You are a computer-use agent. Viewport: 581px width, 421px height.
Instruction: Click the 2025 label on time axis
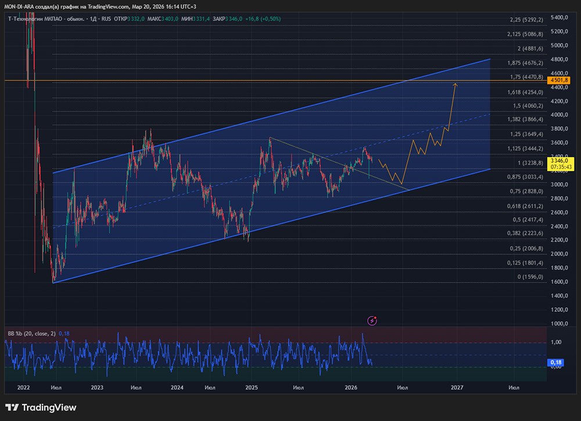point(252,387)
